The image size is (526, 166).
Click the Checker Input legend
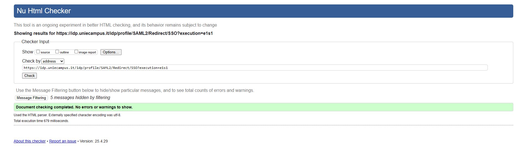(35, 41)
